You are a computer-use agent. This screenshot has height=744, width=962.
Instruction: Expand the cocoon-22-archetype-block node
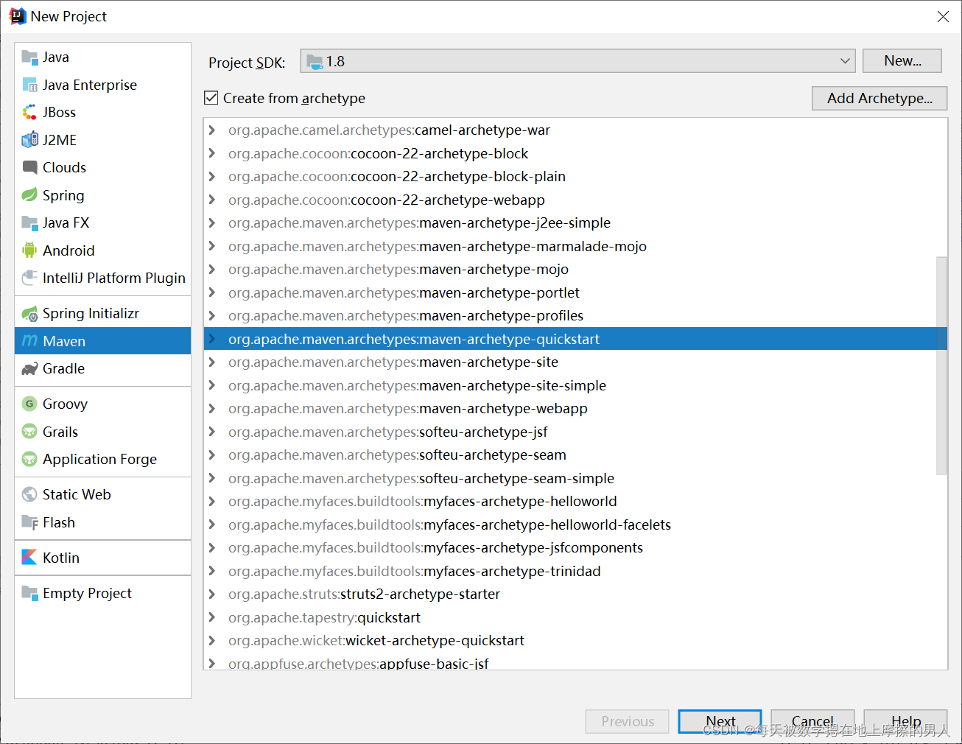click(212, 153)
